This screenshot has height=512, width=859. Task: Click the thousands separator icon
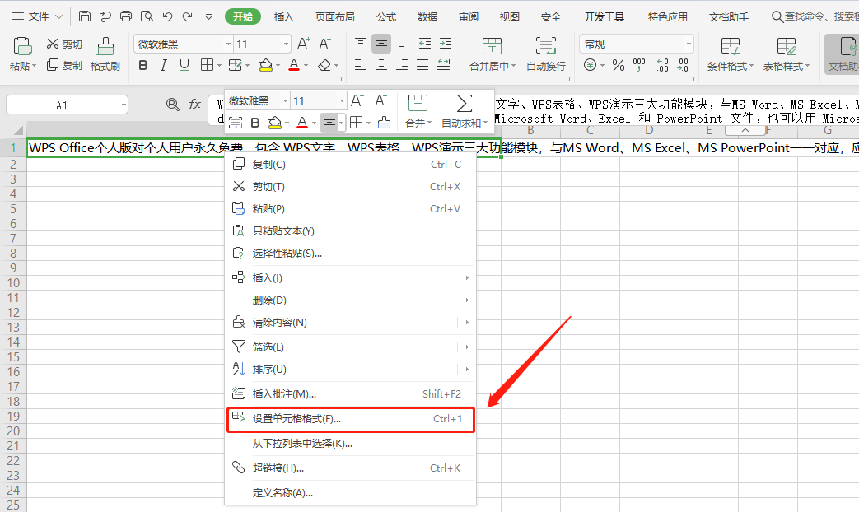point(639,66)
